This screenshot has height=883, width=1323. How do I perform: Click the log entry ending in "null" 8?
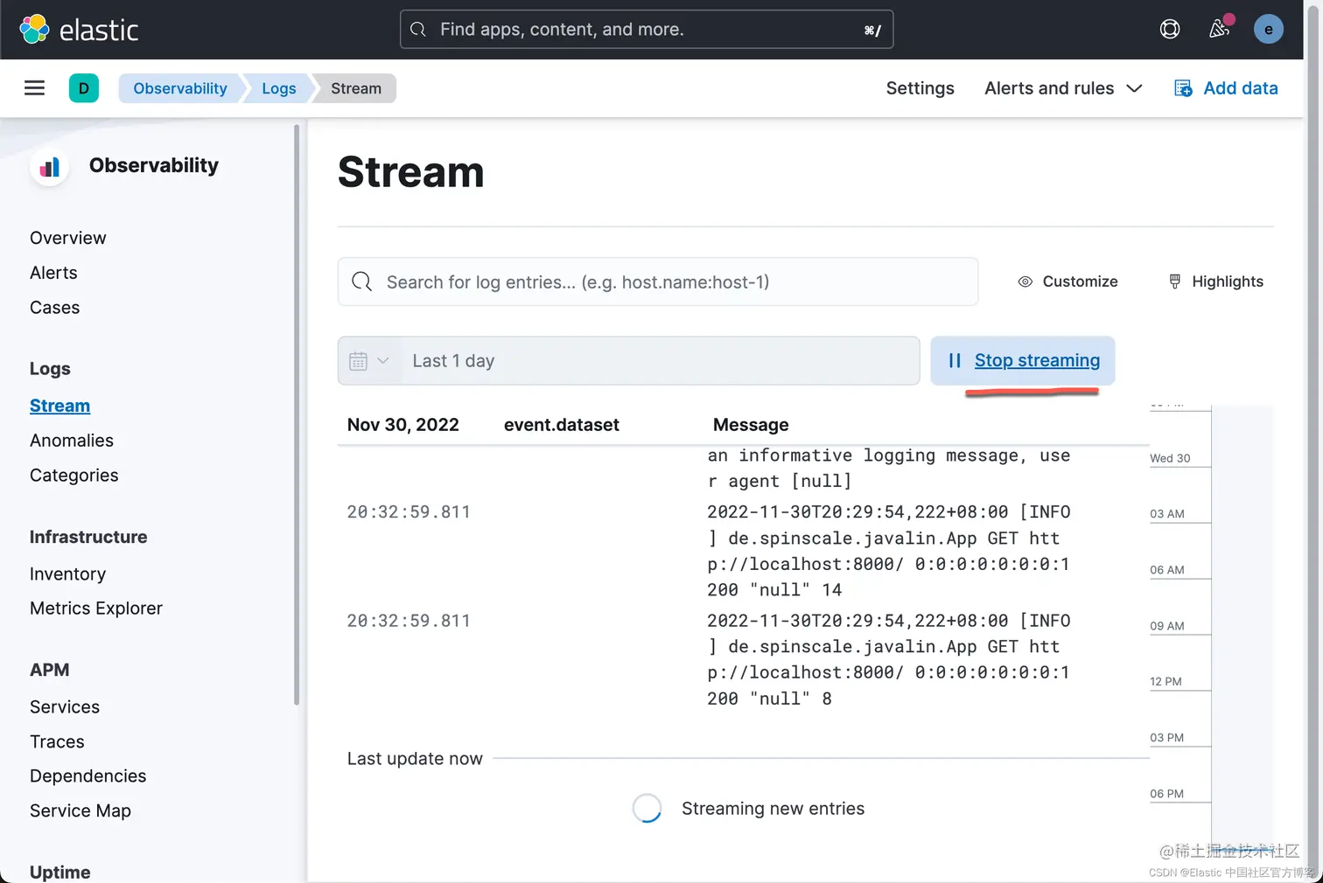[x=744, y=660]
